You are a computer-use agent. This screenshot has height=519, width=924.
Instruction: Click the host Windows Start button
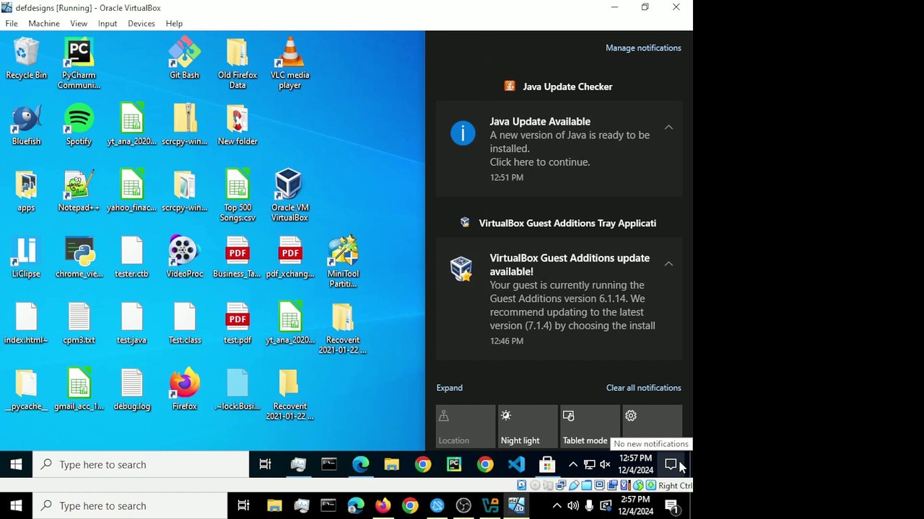[16, 506]
